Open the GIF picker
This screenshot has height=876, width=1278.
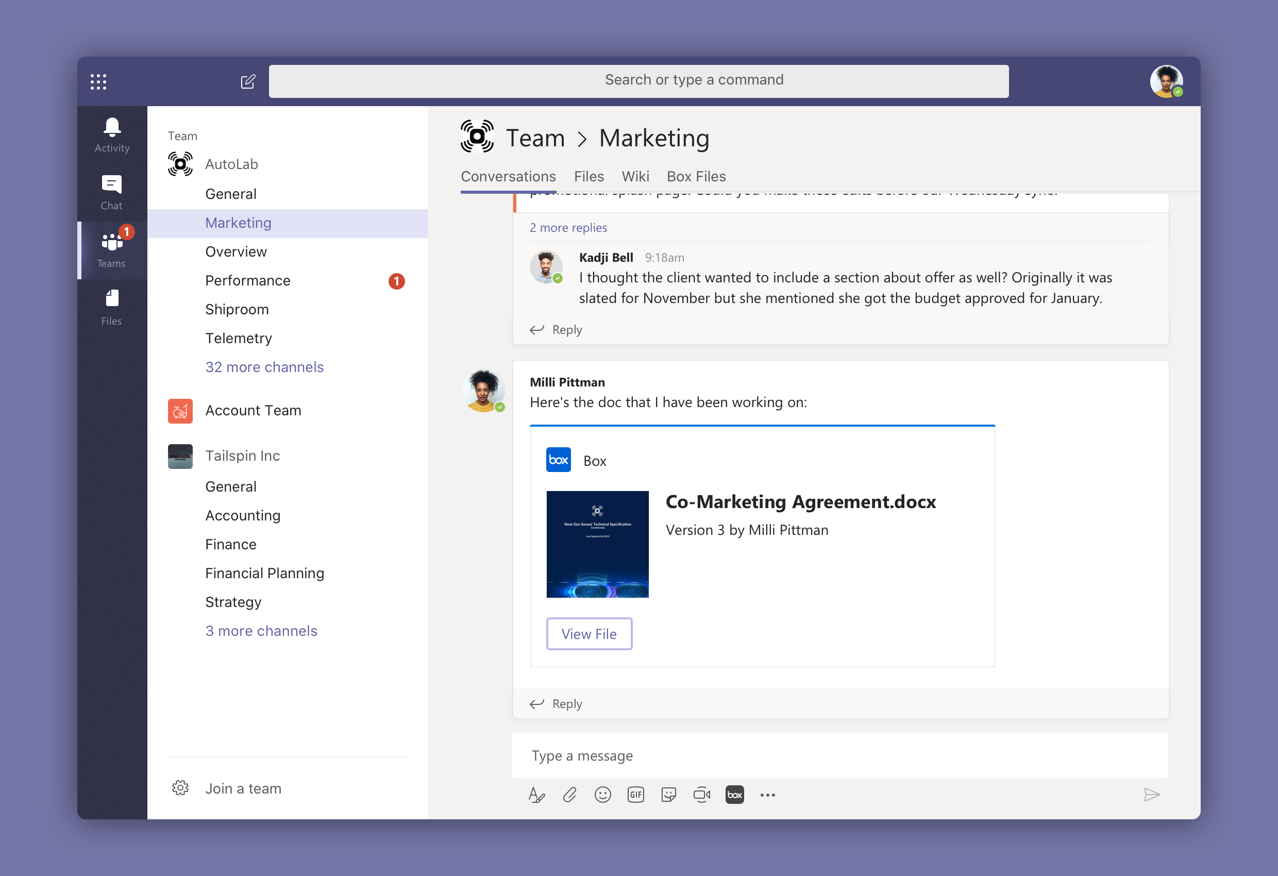pos(636,795)
